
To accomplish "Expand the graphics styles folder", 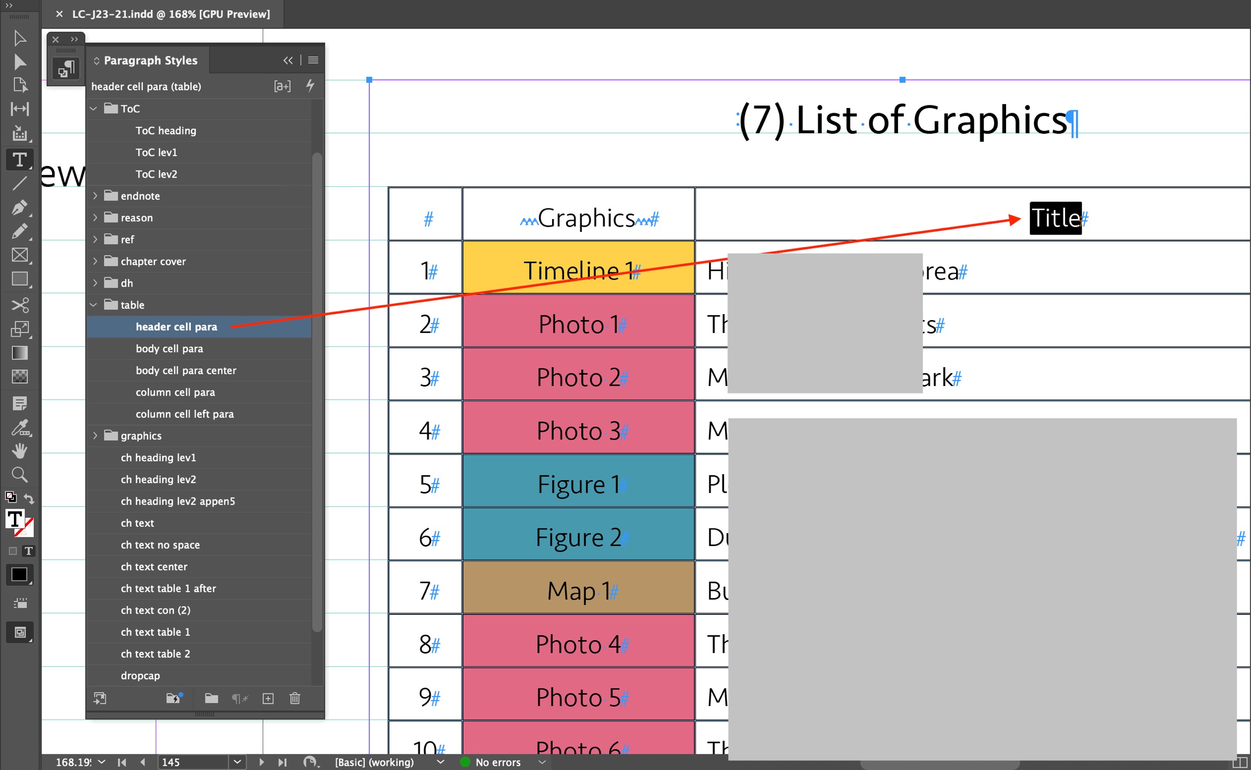I will (x=95, y=435).
